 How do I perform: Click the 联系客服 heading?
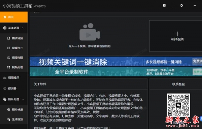(x=178, y=84)
